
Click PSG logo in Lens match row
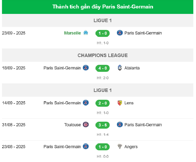(x=86, y=103)
